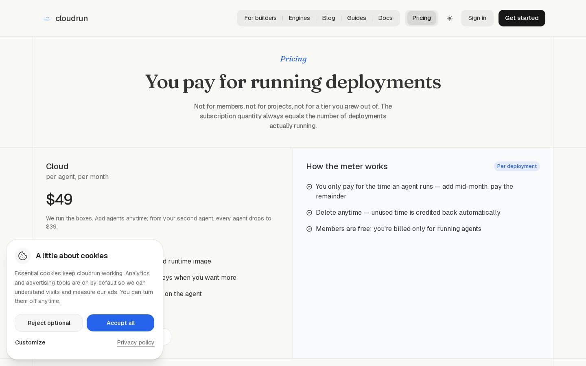Go to the Engines nav item
Screen dimensions: 586x366
[x=299, y=18]
